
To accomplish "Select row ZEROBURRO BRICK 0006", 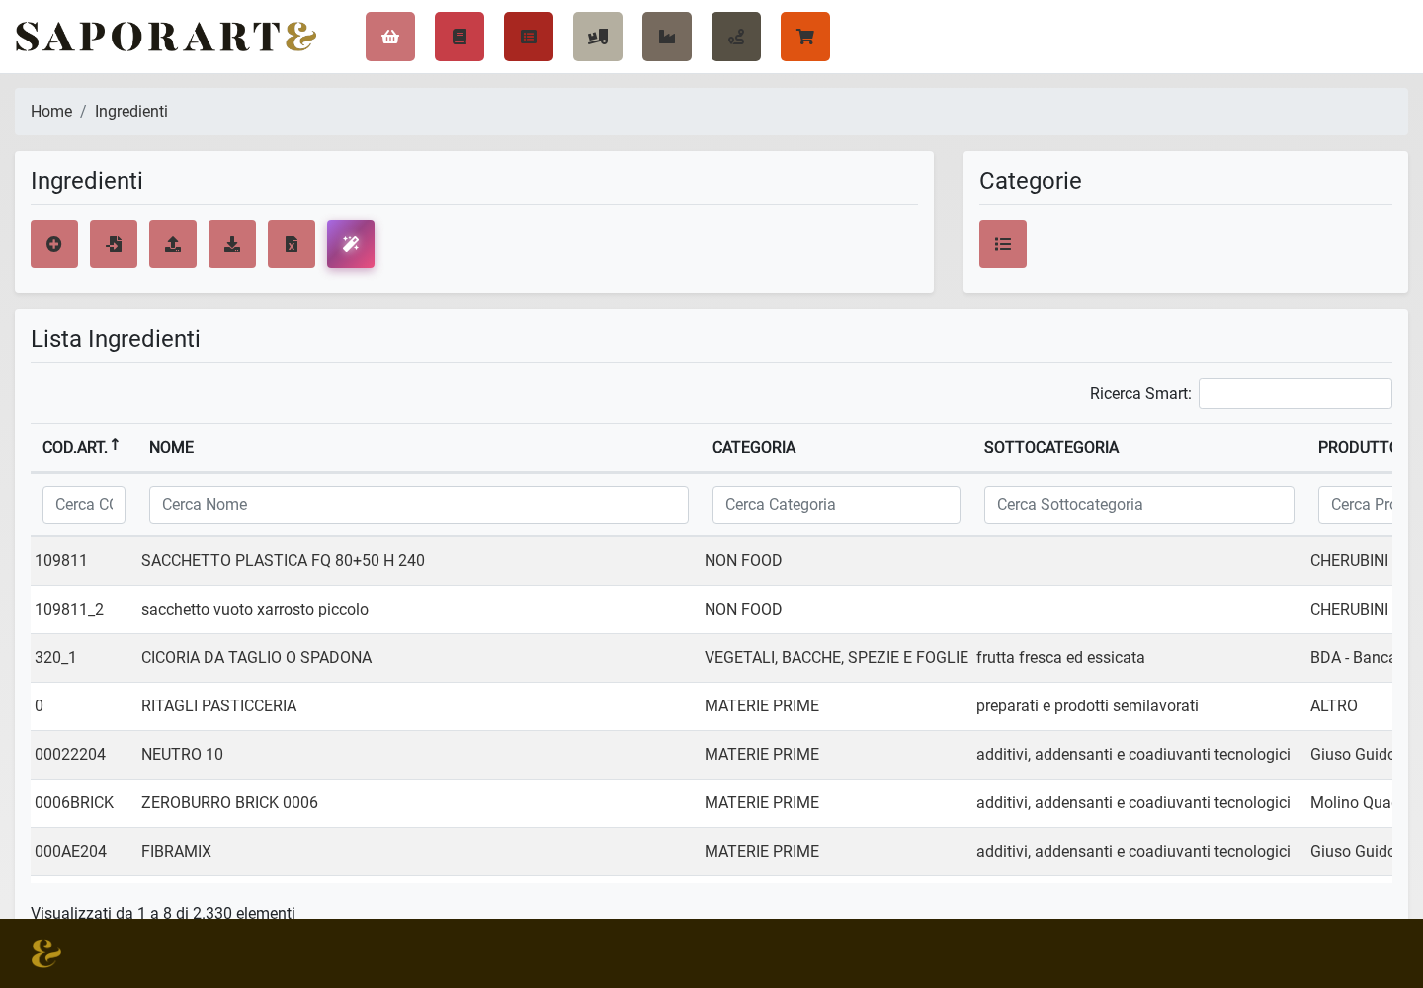I will (x=711, y=803).
